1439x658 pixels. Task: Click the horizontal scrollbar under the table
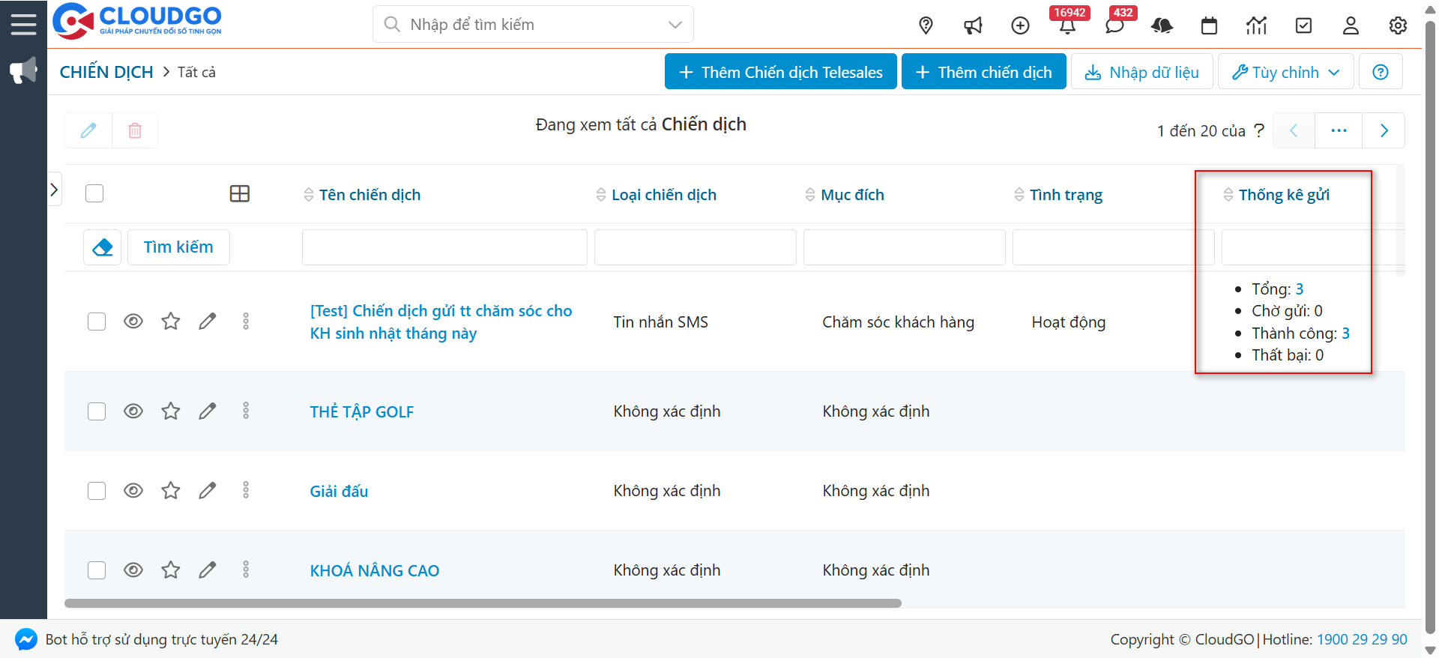[483, 603]
